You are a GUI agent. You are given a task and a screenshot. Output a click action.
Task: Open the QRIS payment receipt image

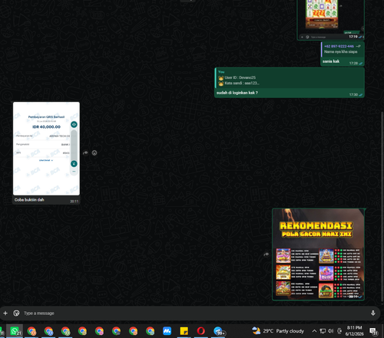click(46, 149)
